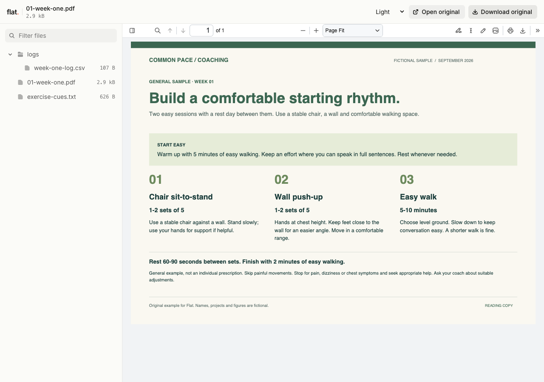Click the 'Wall push-up' heading
Image resolution: width=544 pixels, height=382 pixels.
tap(298, 197)
